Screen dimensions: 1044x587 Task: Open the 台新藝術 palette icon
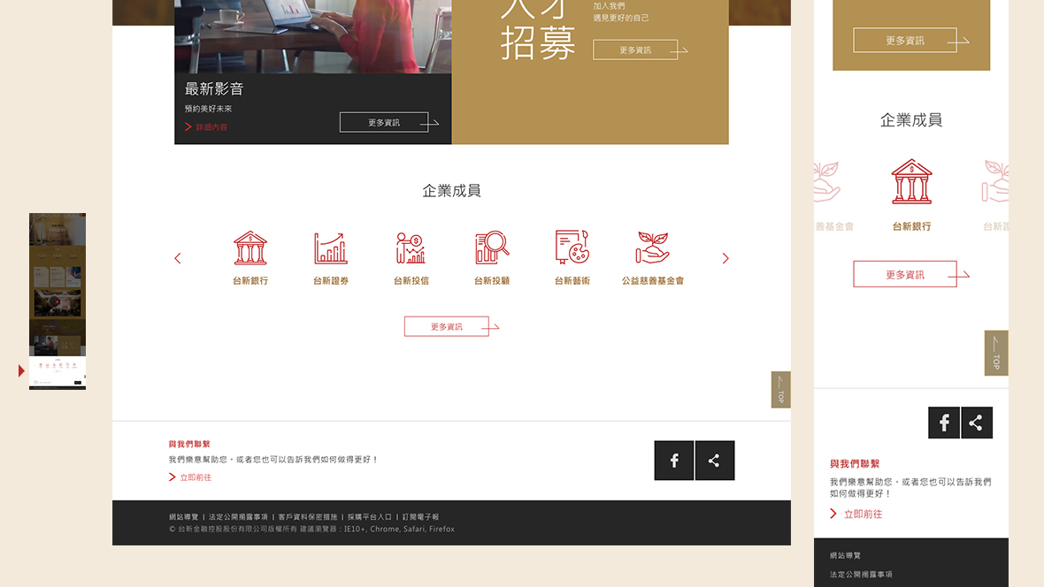coord(572,248)
